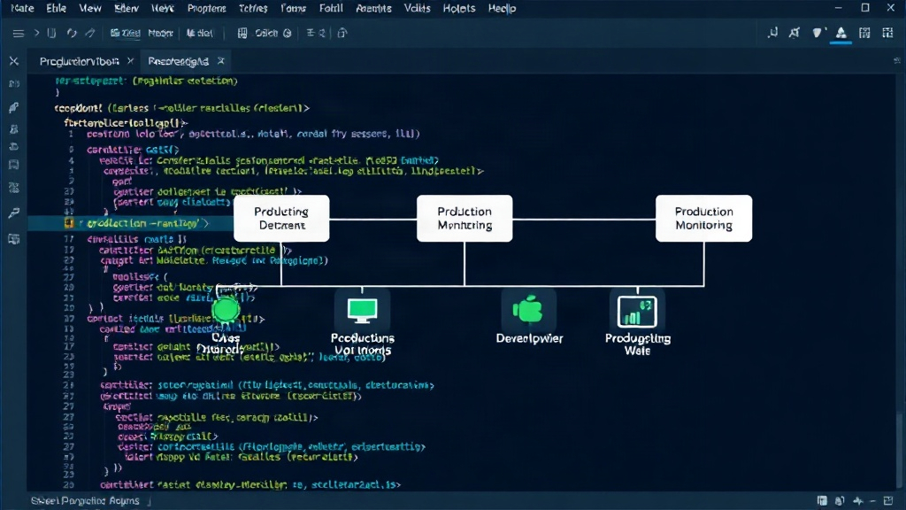Click the green apple Developer icon
906x510 pixels.
point(528,309)
